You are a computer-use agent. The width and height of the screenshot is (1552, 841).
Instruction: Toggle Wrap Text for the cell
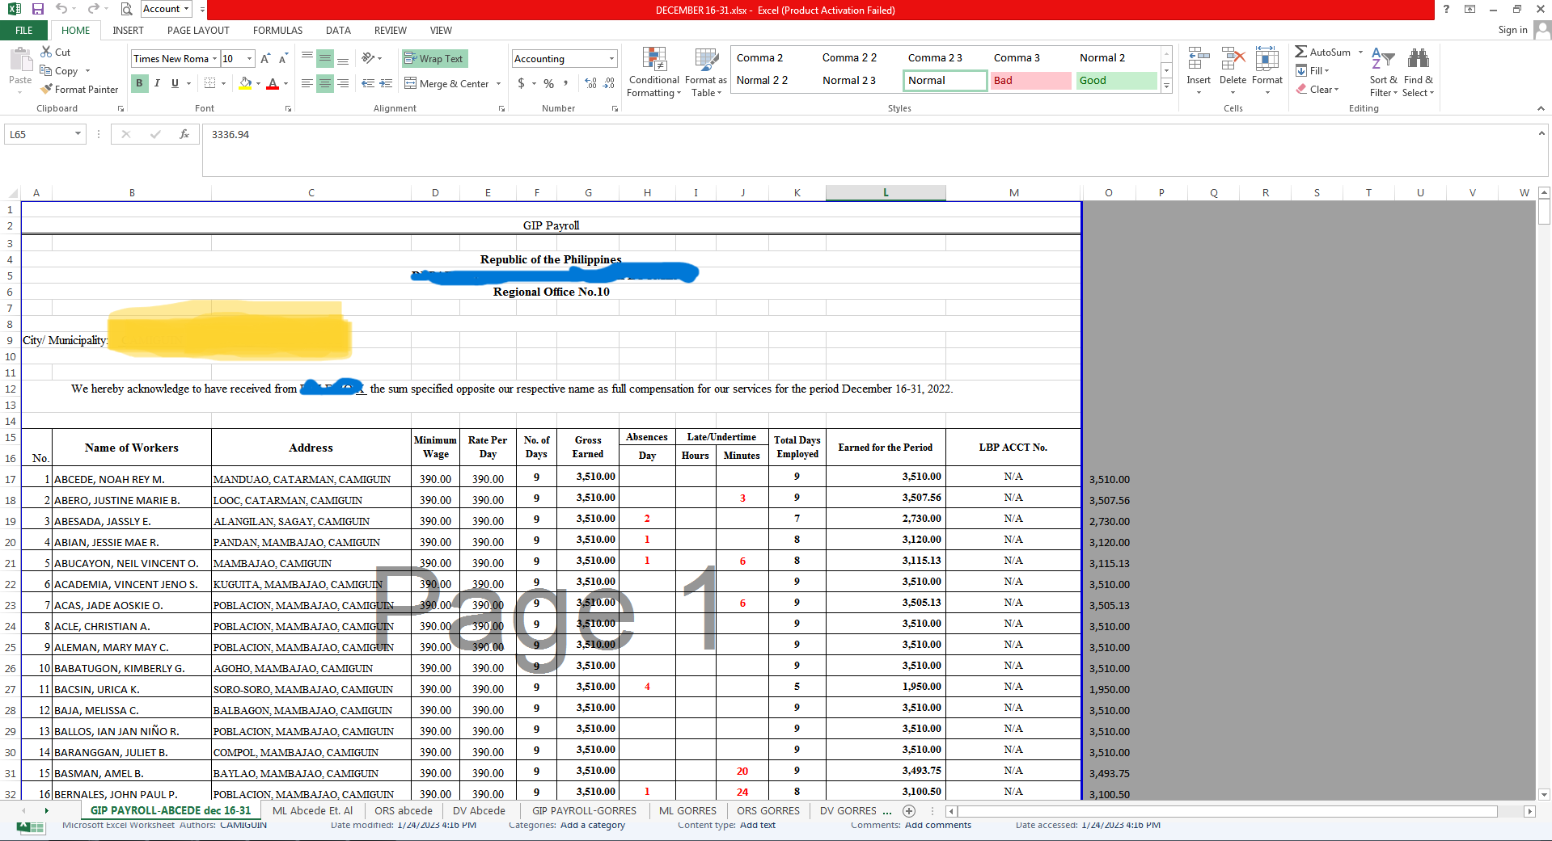point(434,58)
